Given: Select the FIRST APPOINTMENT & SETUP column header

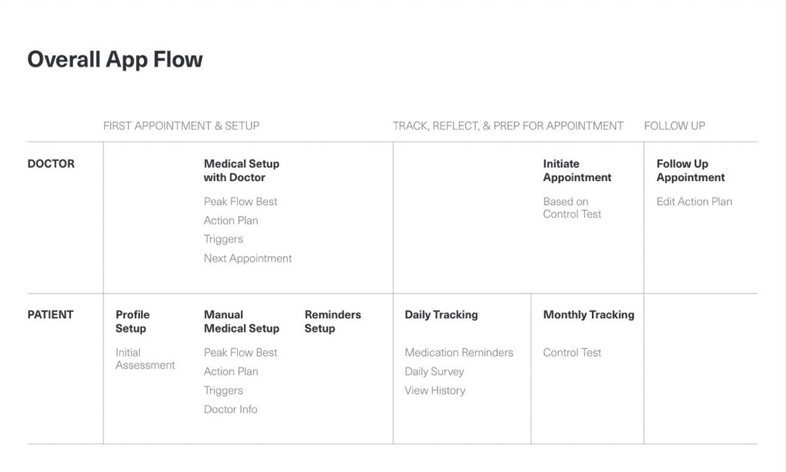Looking at the screenshot, I should (182, 126).
